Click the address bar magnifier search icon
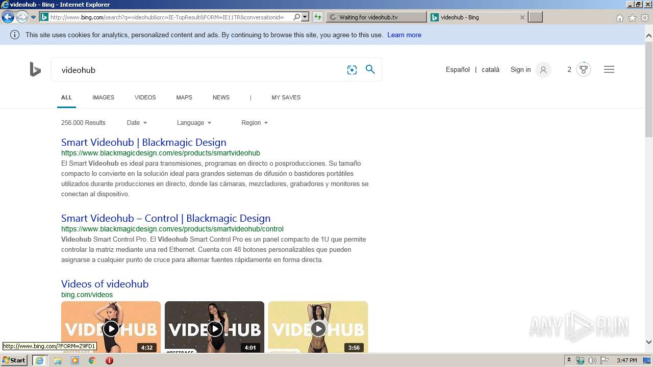Screen dimensions: 653x367 297,17
